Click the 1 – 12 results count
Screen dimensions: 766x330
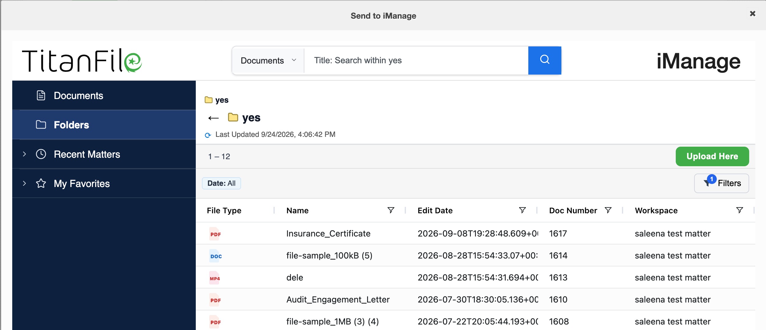[x=219, y=156]
